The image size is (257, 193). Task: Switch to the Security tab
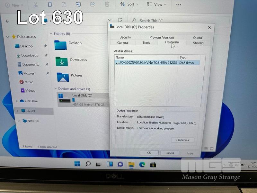pyautogui.click(x=125, y=37)
